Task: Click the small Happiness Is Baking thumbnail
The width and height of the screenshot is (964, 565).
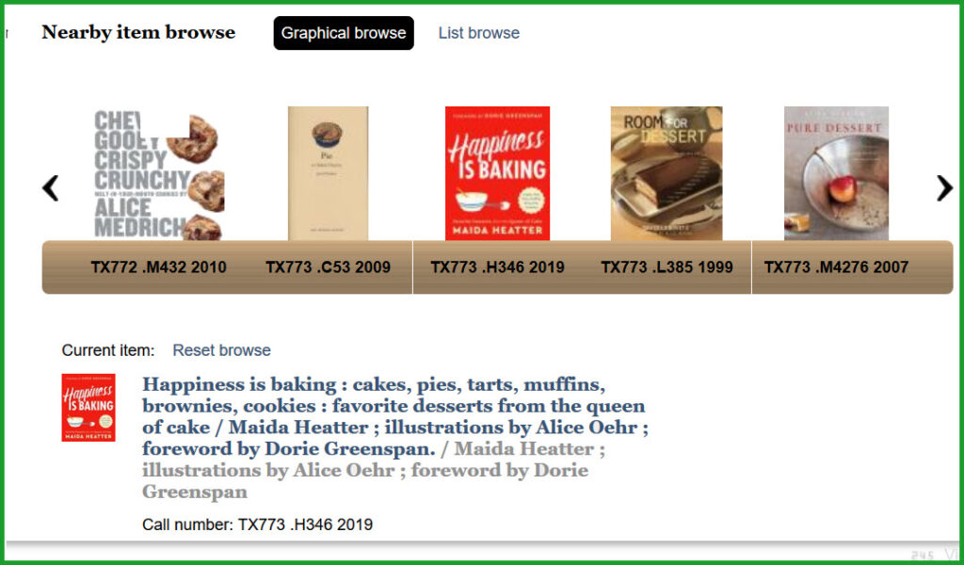Action: [x=88, y=408]
